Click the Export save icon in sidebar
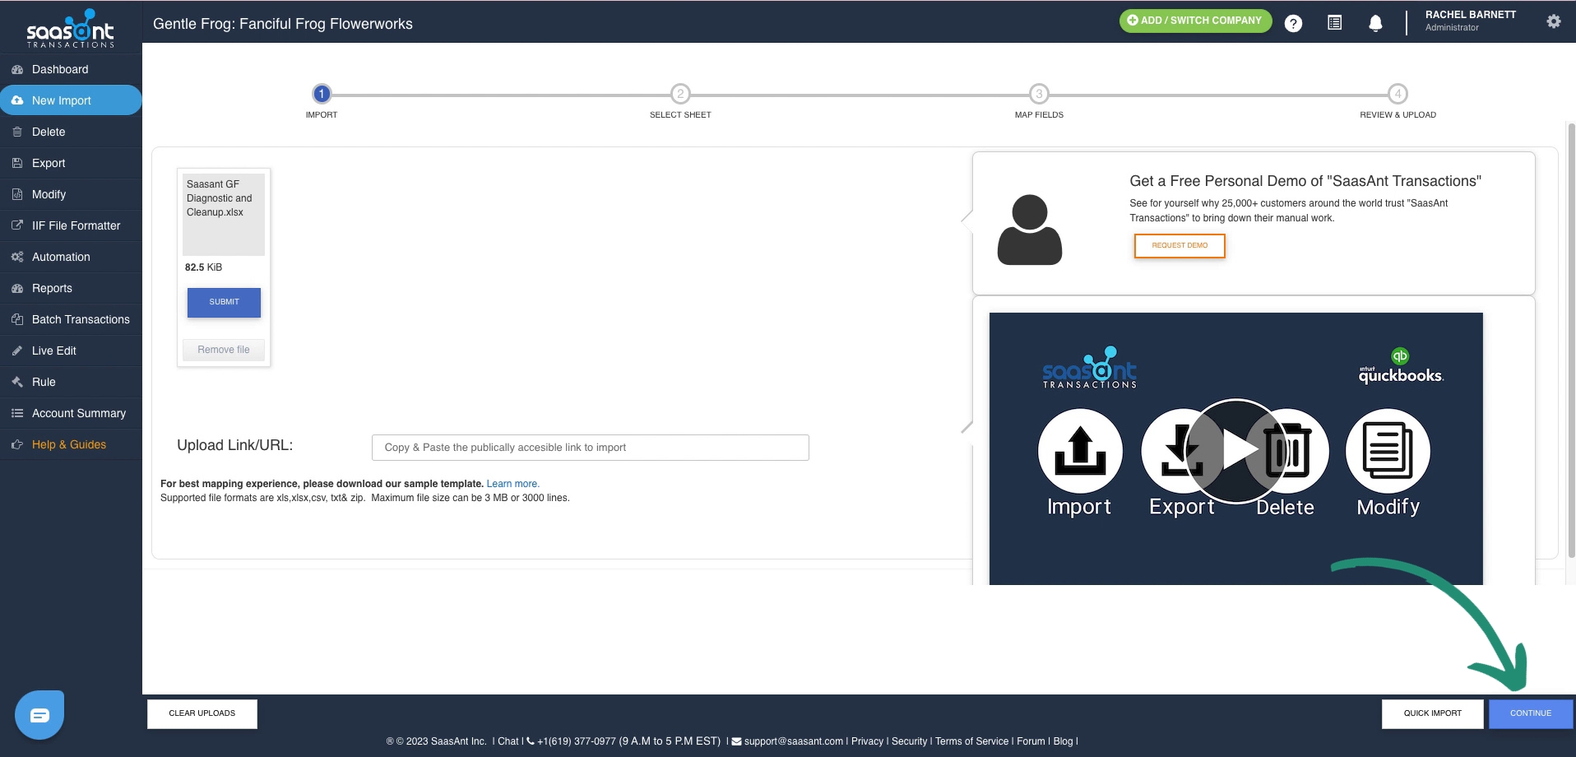The width and height of the screenshot is (1576, 757). [17, 163]
